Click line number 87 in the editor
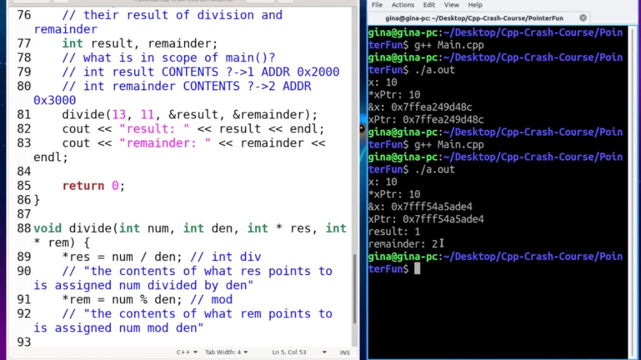The image size is (641, 360). [24, 214]
